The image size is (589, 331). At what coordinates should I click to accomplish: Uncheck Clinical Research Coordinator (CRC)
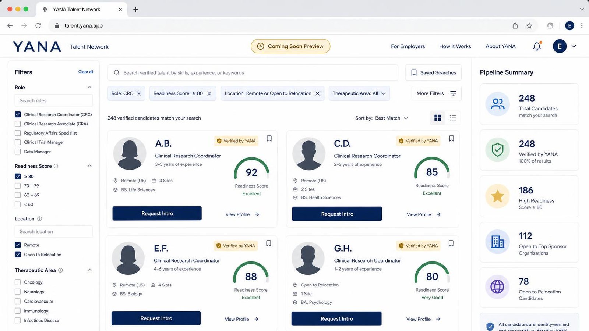coord(18,114)
